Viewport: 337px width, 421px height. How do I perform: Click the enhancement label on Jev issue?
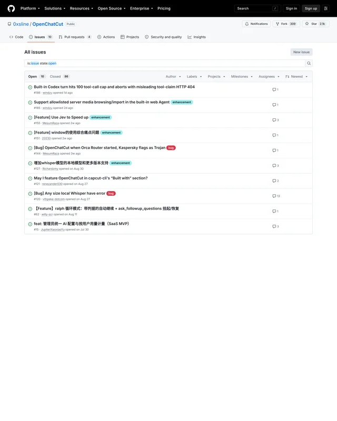[x=101, y=117]
